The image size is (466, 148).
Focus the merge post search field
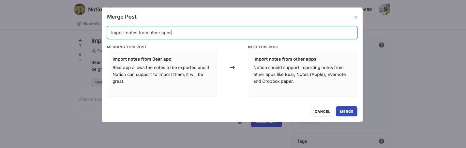pos(232,33)
